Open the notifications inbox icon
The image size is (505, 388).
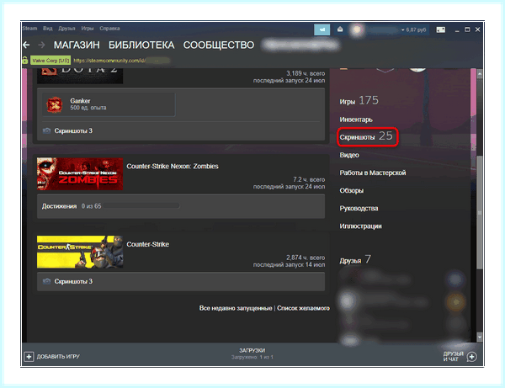(x=340, y=29)
